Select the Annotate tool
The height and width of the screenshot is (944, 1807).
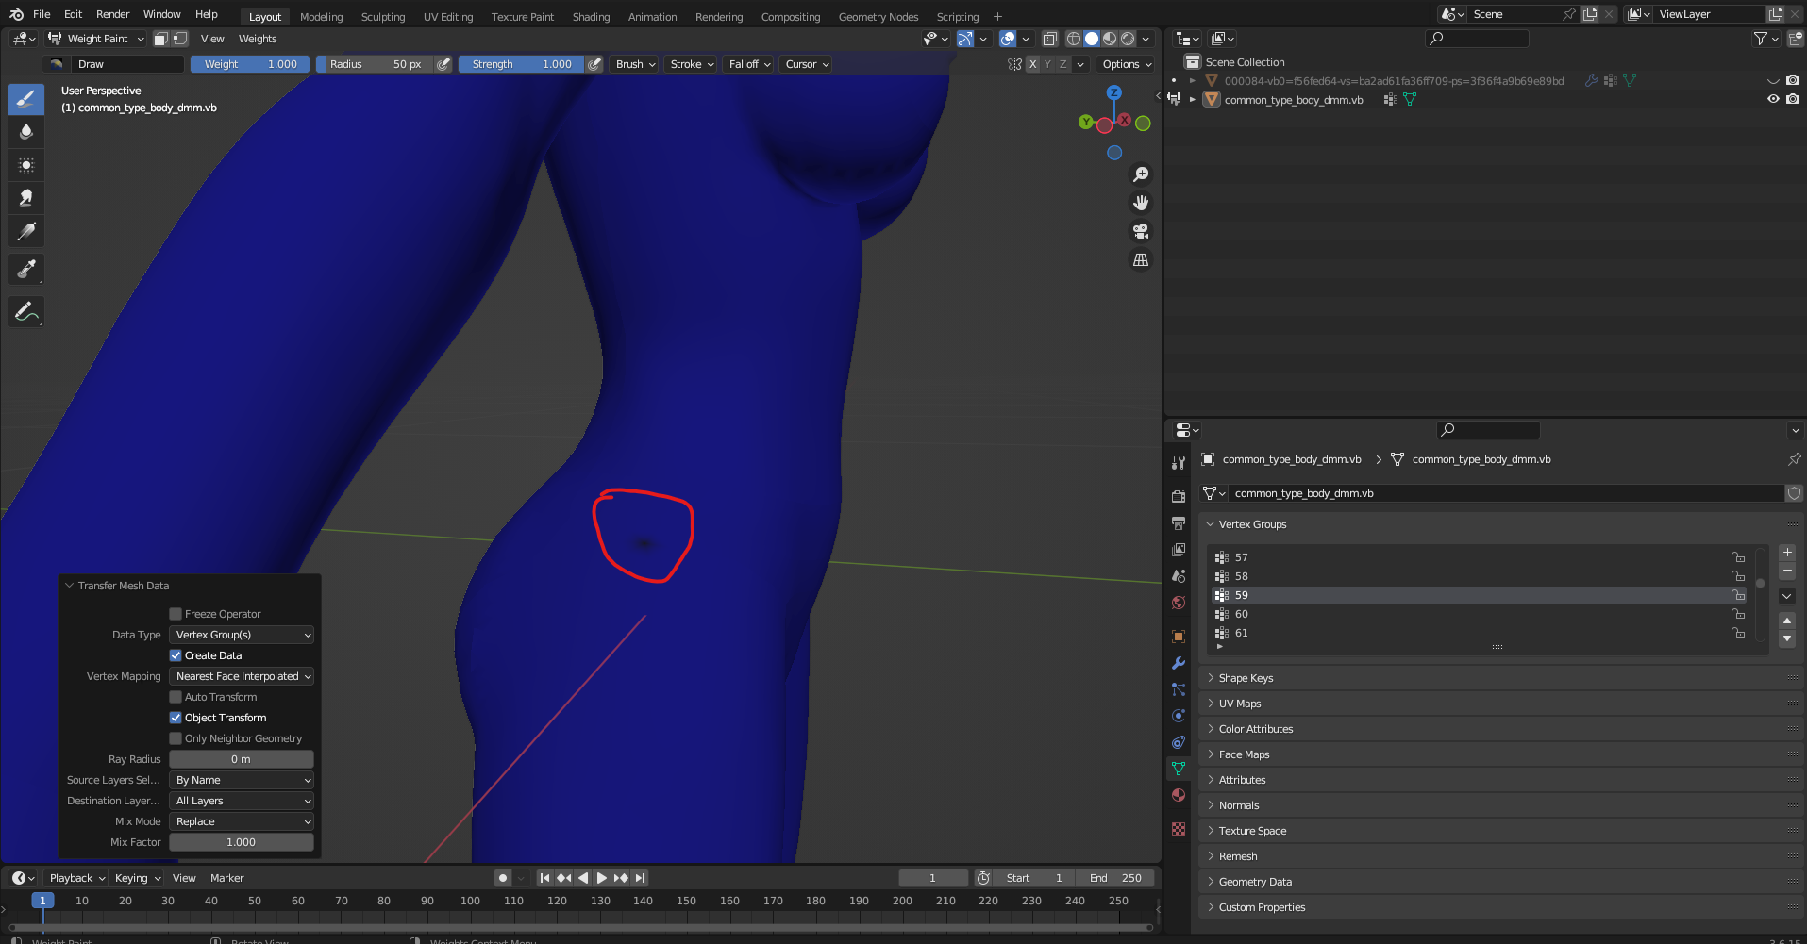(26, 311)
